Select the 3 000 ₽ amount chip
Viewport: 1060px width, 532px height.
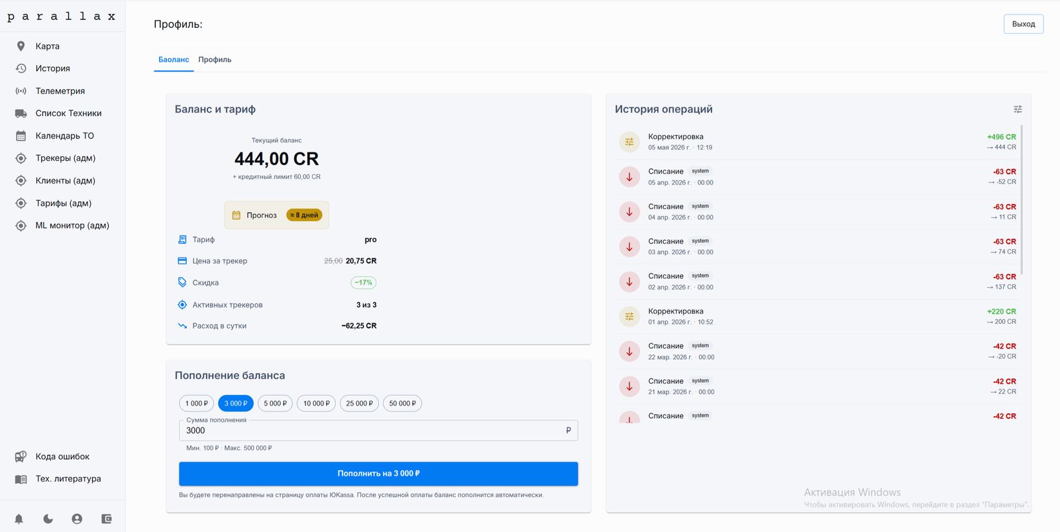pyautogui.click(x=236, y=403)
